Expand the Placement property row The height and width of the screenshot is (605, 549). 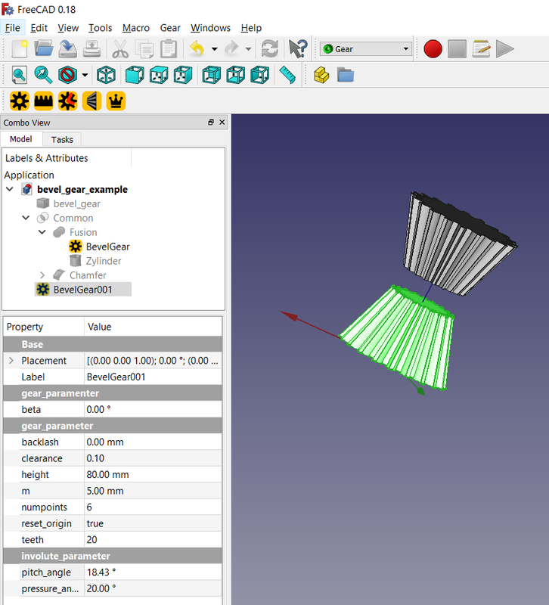11,361
